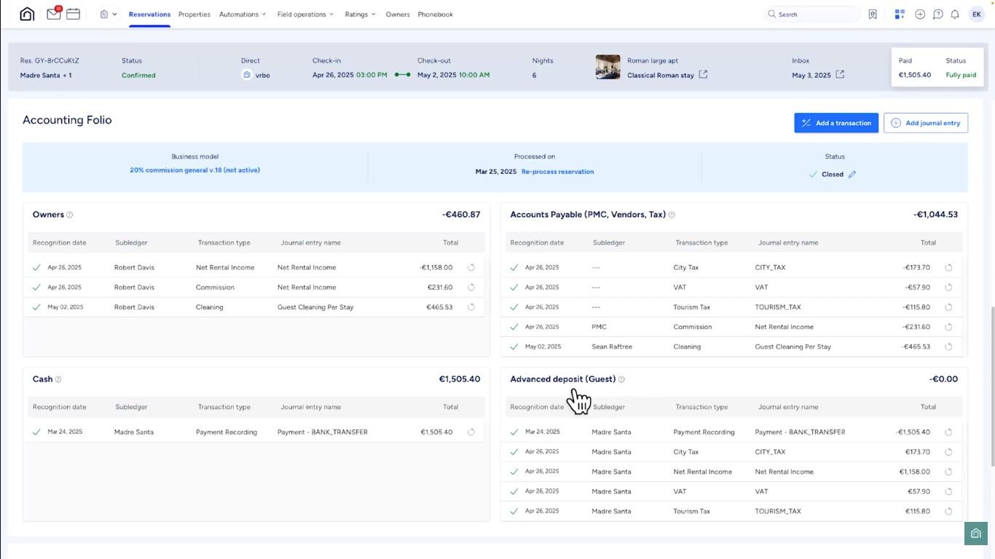Click the Add a transaction button
The image size is (995, 559).
[x=836, y=123]
